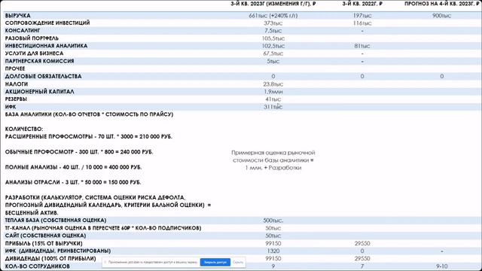Click the '102,5тыс' cell
This screenshot has height=271, width=482.
pyautogui.click(x=273, y=46)
